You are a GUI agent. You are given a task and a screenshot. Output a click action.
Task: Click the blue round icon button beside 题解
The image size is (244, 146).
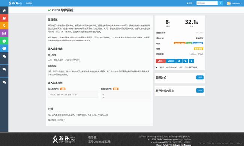(179, 61)
